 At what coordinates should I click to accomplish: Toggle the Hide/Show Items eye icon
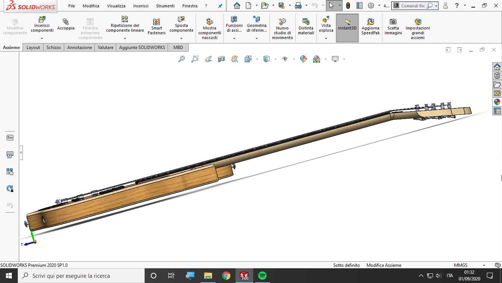[x=285, y=59]
